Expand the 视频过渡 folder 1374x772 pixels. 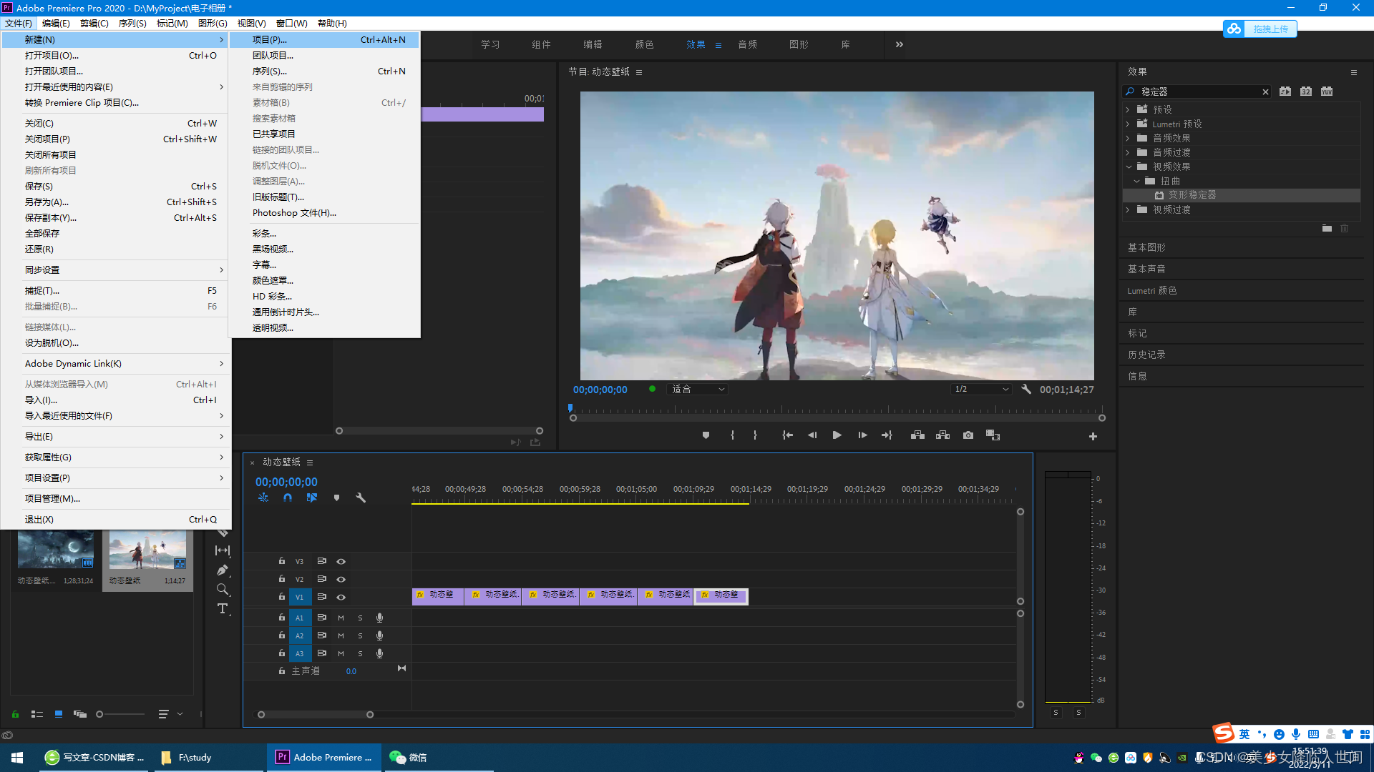(x=1128, y=210)
